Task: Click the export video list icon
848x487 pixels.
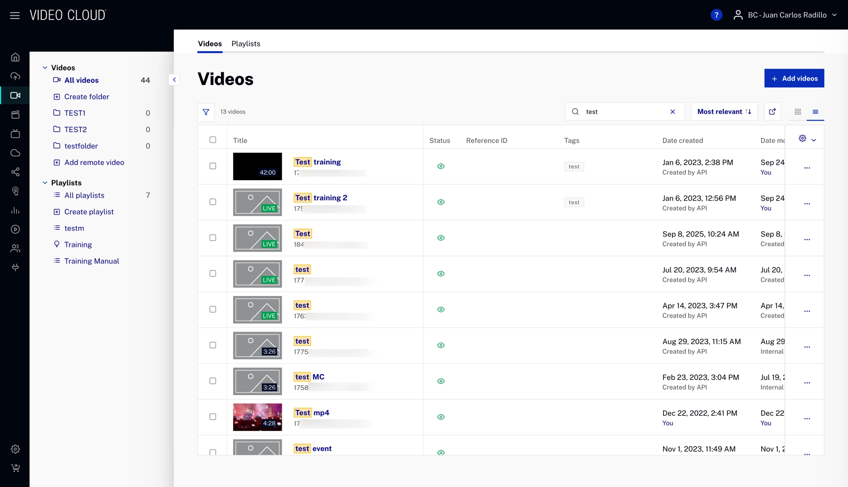Action: click(x=772, y=112)
